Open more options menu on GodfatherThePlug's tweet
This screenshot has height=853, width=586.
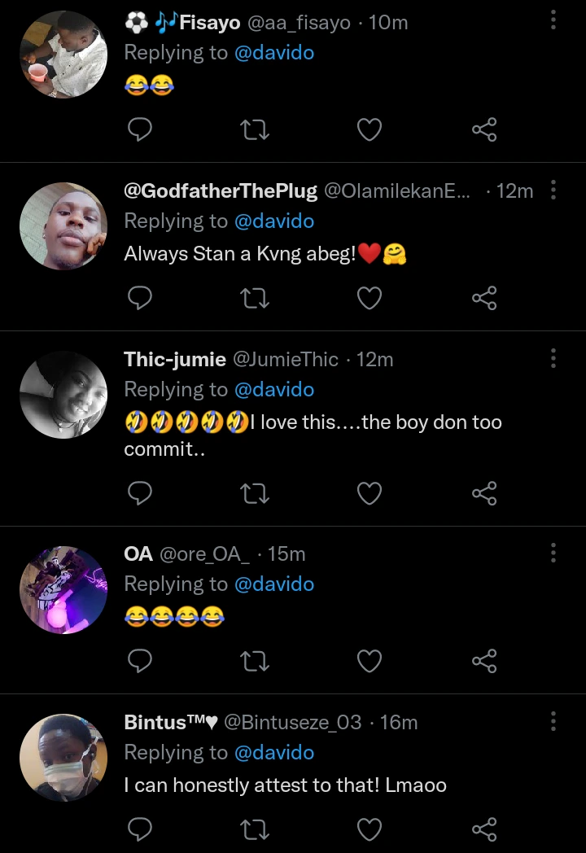pos(553,190)
